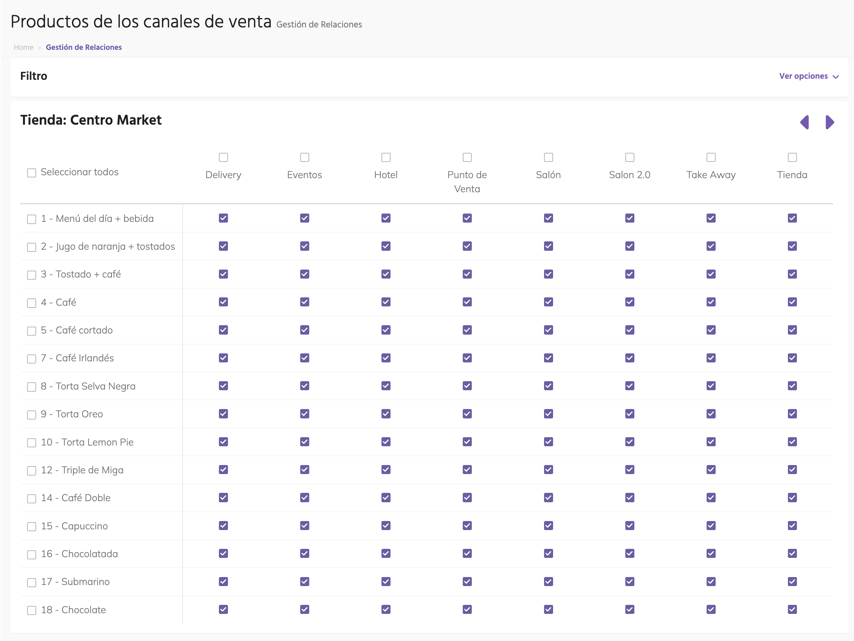Toggle the Tienda column header checkbox
This screenshot has width=854, height=641.
click(x=792, y=157)
